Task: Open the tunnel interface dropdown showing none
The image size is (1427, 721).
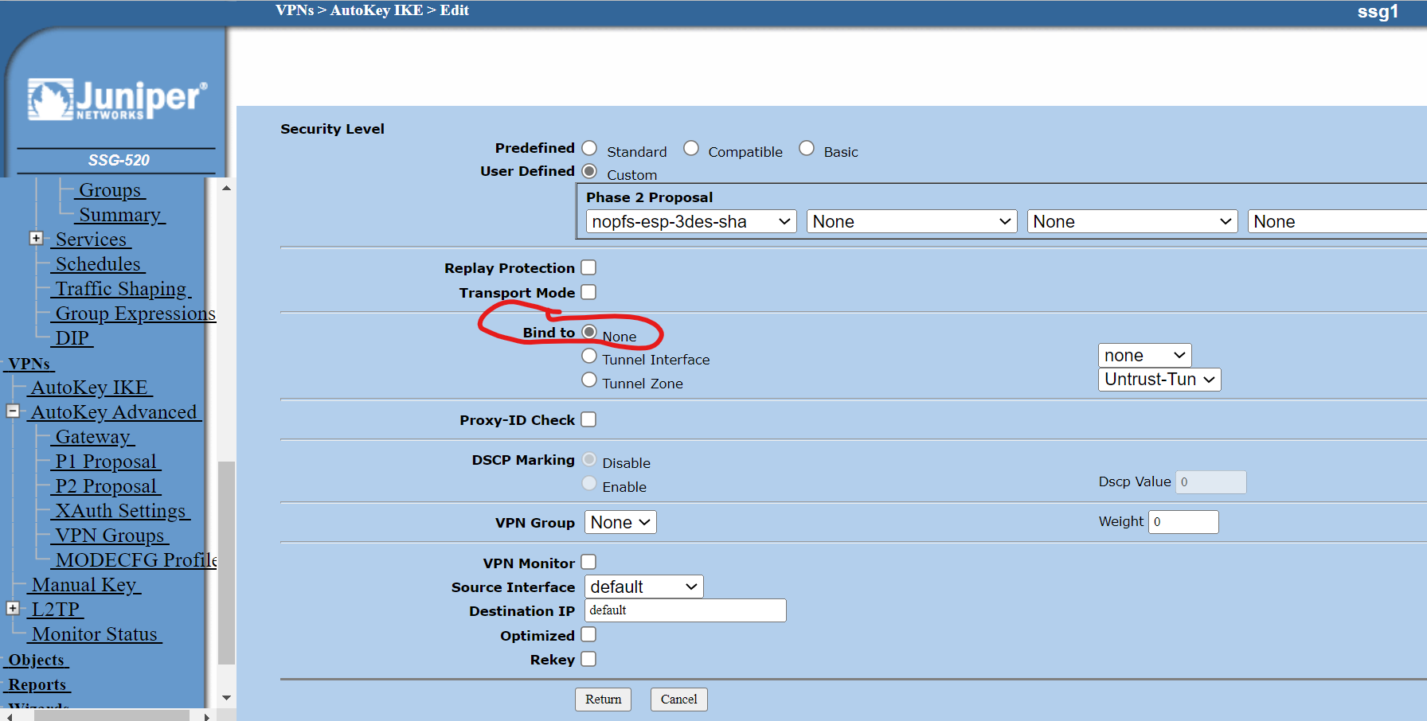Action: coord(1144,355)
